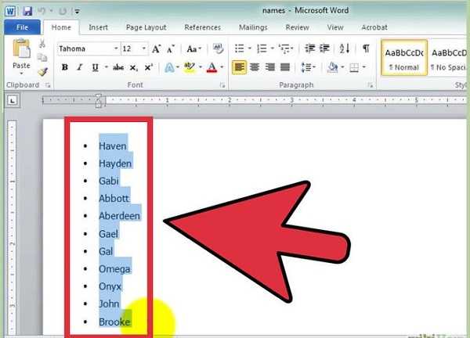Decrease the paragraph indent

tap(309, 49)
